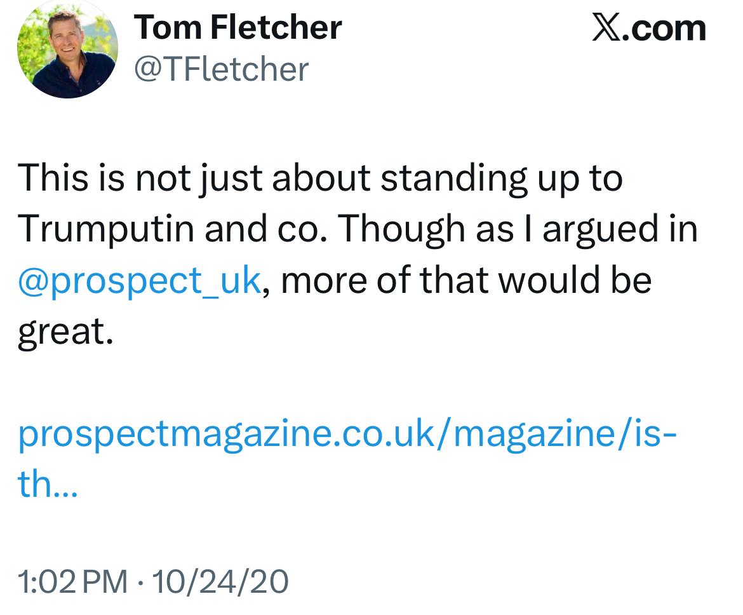
Task: Click the phrase "more of that would be"
Action: 465,280
